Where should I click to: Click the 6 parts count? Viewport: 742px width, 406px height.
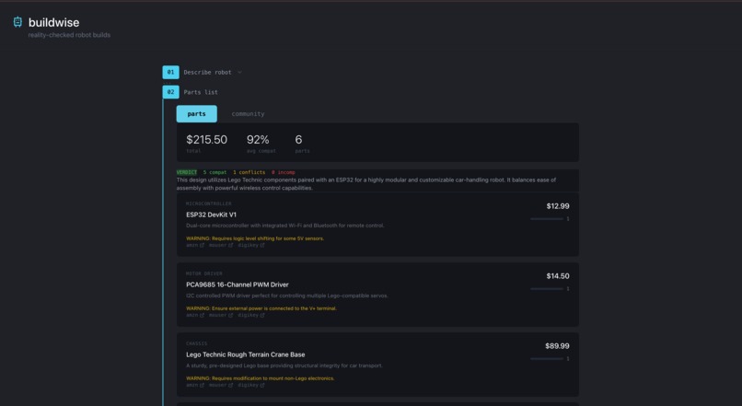pyautogui.click(x=298, y=140)
